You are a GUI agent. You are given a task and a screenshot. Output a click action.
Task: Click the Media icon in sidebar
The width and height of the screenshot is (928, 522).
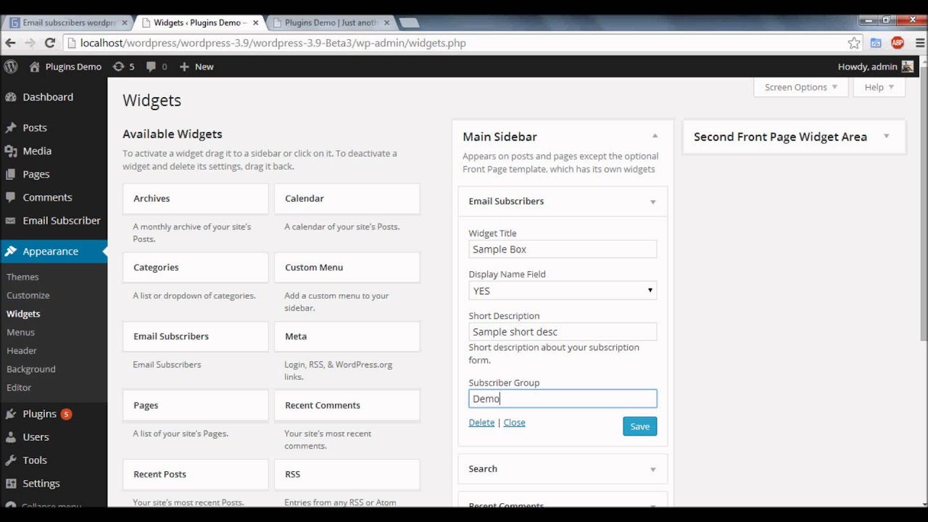point(11,151)
